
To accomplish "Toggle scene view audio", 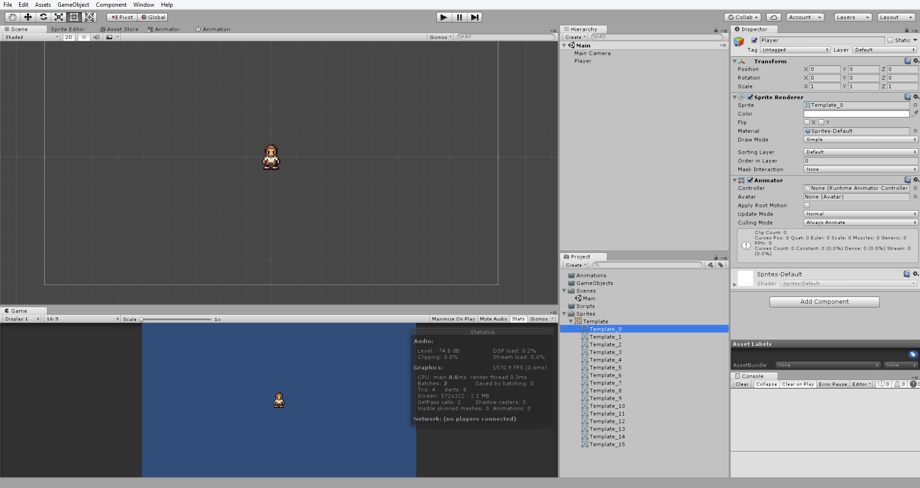I will (x=96, y=37).
